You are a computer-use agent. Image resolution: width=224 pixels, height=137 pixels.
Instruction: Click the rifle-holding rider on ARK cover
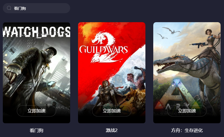coord(209,43)
